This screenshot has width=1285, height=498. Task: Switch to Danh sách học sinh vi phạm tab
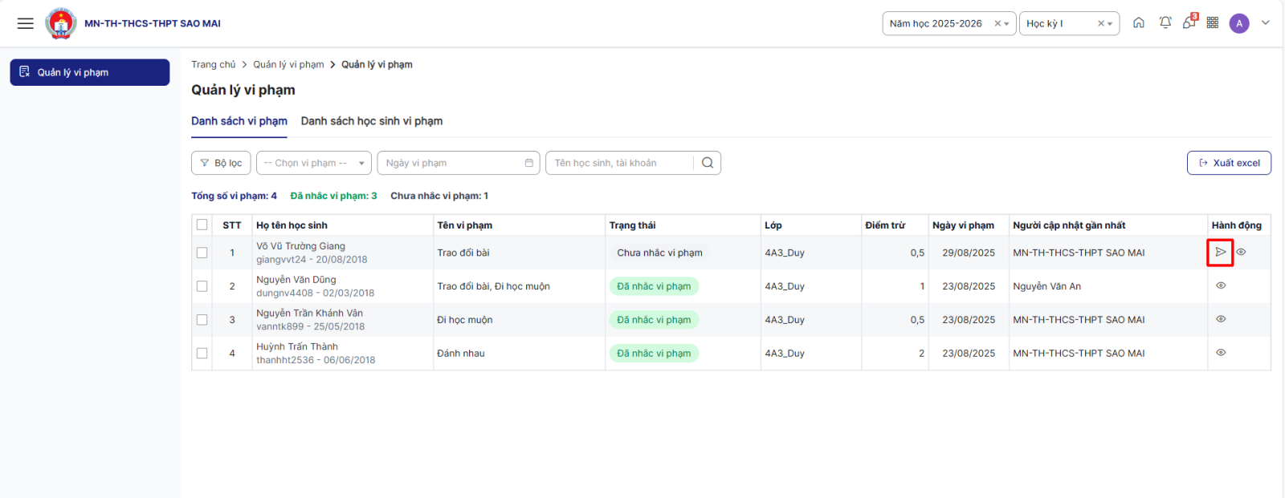tap(372, 121)
